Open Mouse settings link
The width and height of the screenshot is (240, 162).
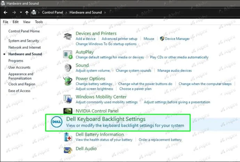point(149,39)
